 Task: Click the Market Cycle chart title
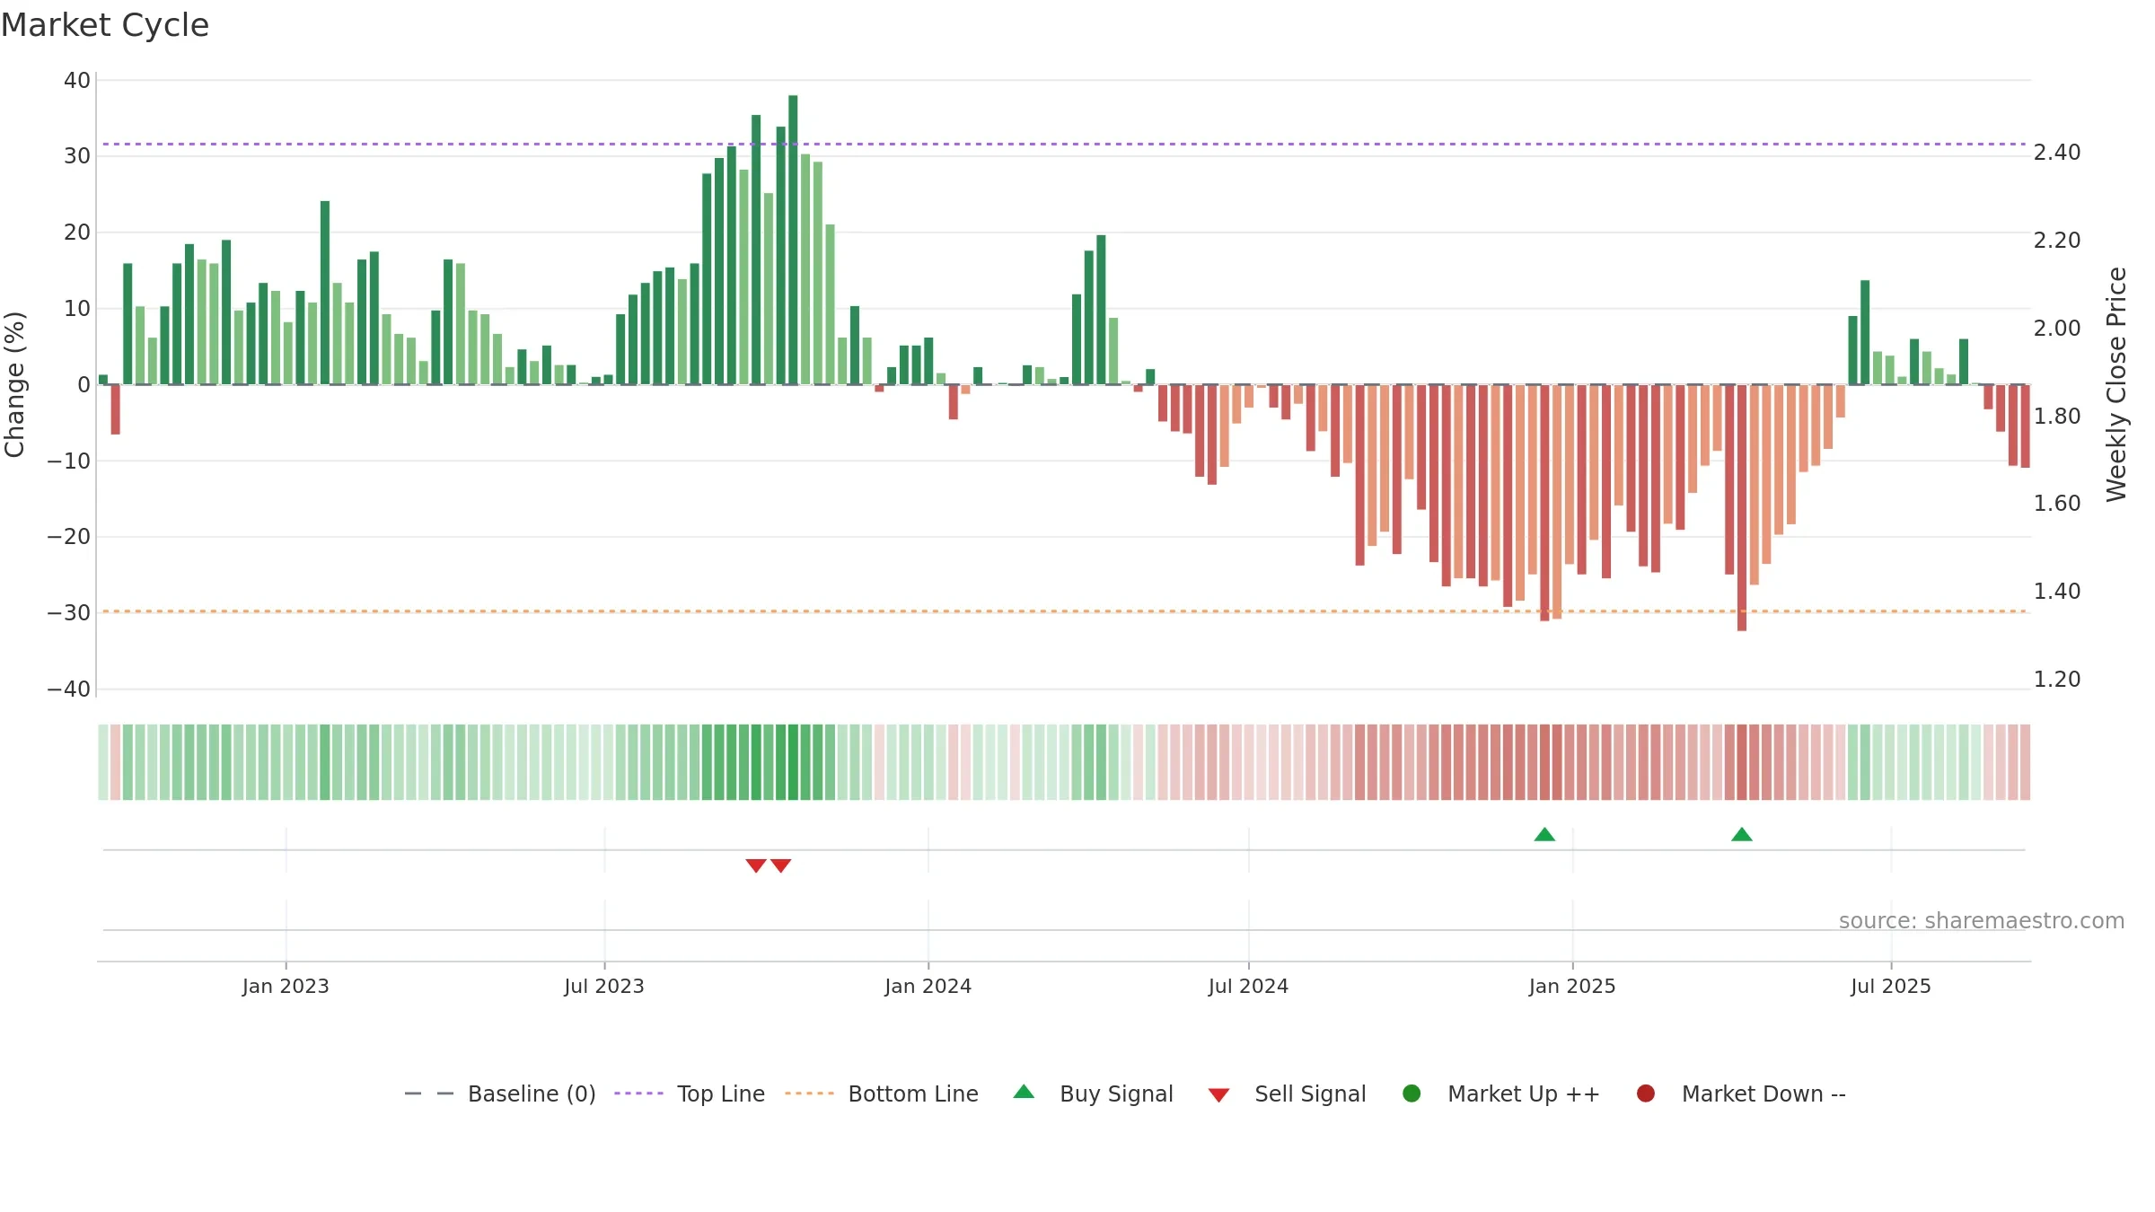click(x=105, y=25)
